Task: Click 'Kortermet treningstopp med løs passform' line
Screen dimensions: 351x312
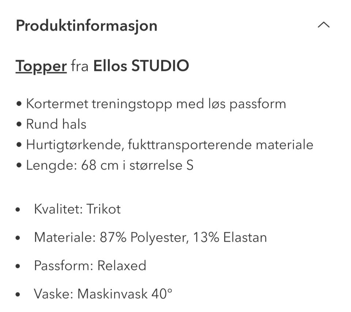Action: [x=155, y=104]
